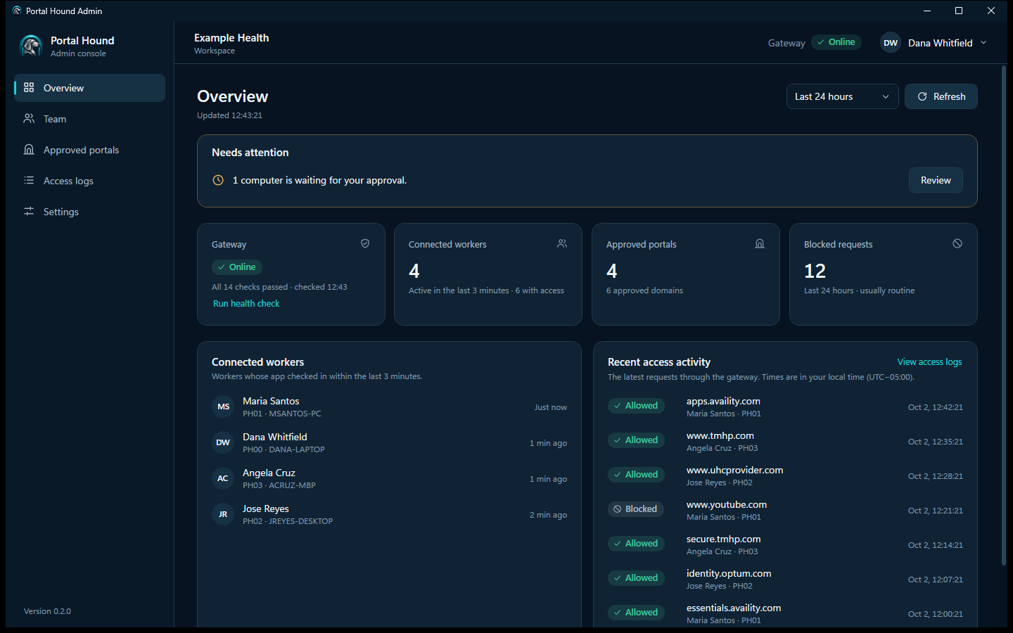Select the Jose Reyes worker row

[389, 514]
